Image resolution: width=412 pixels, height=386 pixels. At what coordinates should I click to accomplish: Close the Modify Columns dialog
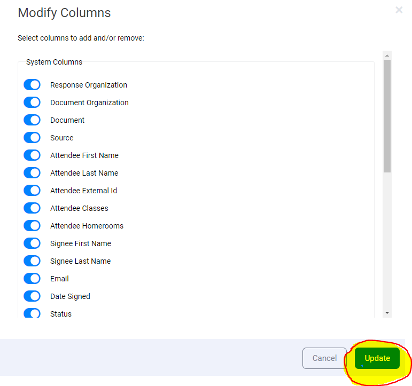pos(399,10)
